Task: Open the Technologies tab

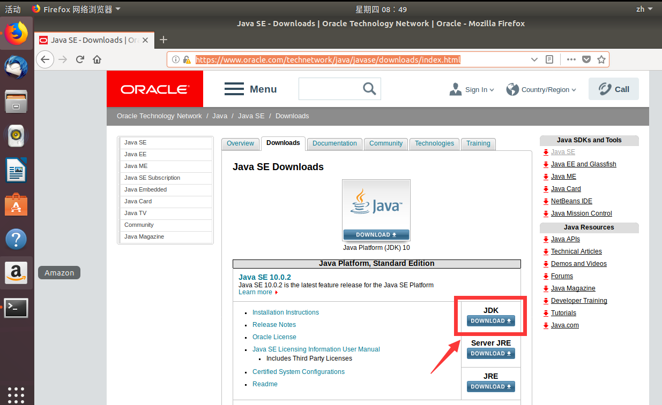Action: tap(434, 143)
